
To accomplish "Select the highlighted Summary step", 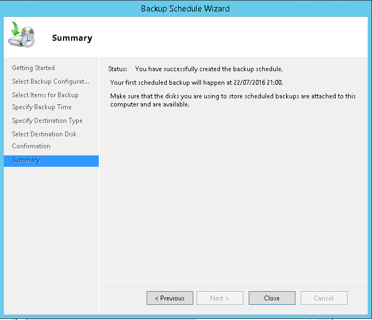I will tap(51, 161).
